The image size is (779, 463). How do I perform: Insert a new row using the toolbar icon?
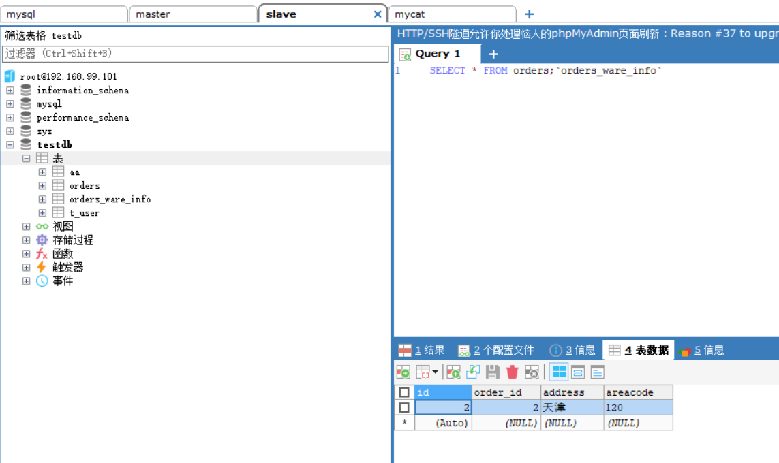pyautogui.click(x=453, y=372)
